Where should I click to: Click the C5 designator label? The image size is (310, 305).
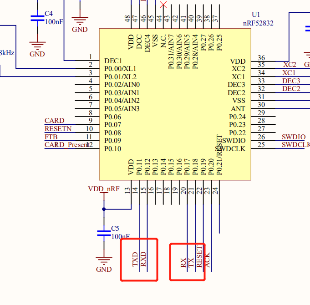tap(115, 229)
